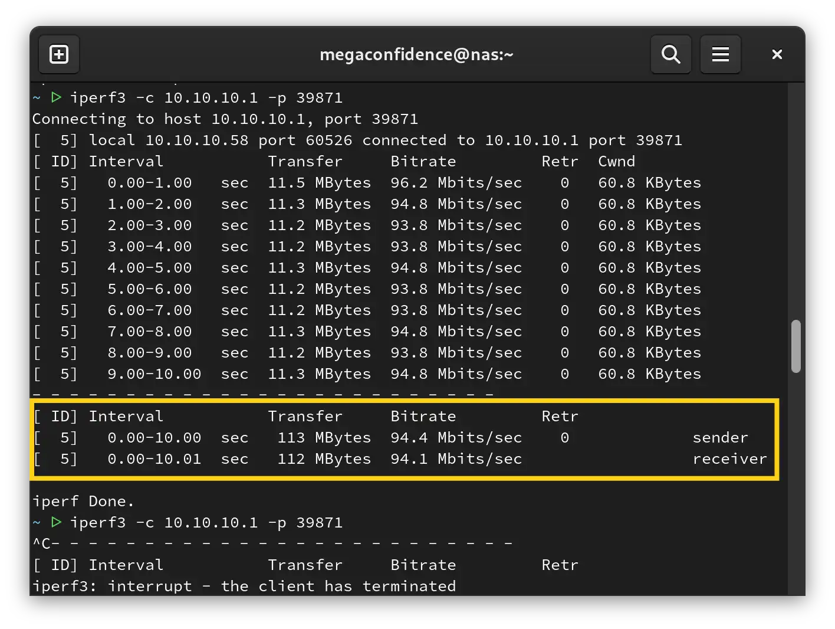Screen dimensions: 835x629
Task: Select the first iperf3 command text
Action: (206, 97)
